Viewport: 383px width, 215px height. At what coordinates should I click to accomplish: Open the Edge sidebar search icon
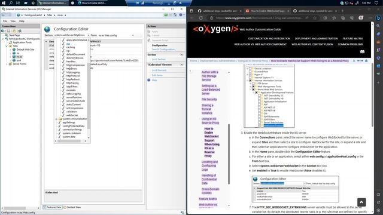[x=378, y=26]
